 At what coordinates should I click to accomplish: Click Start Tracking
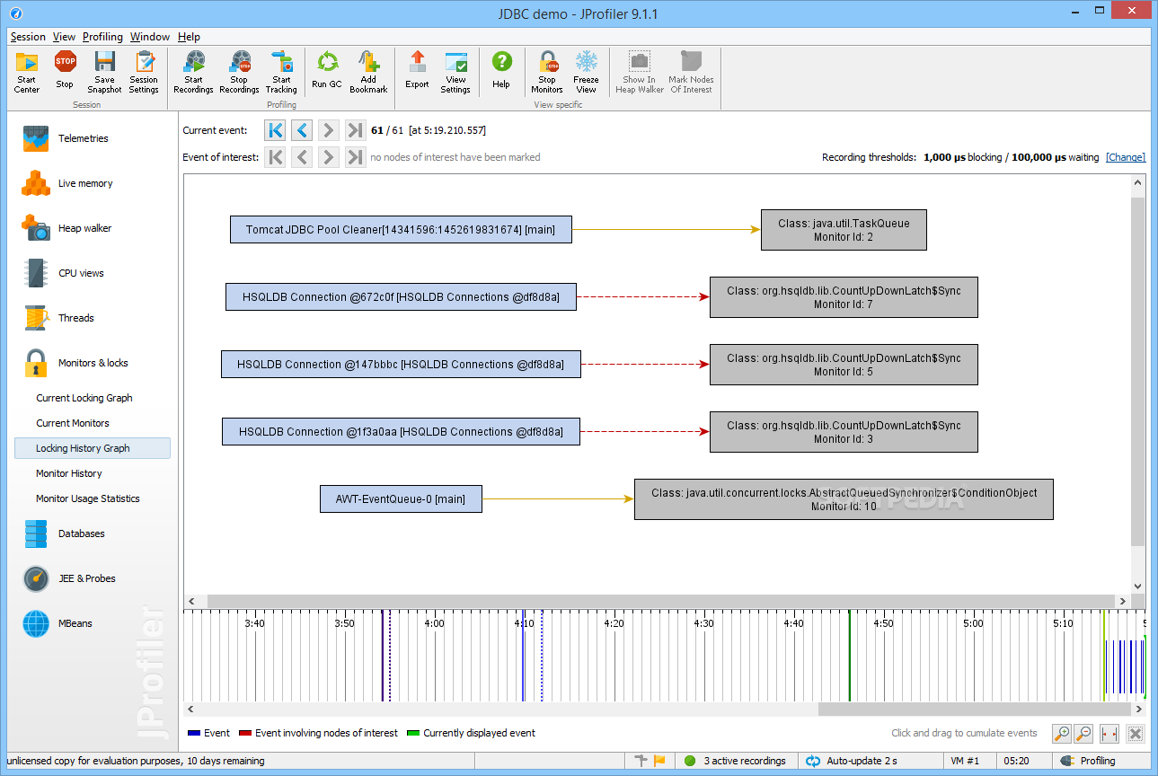point(281,72)
